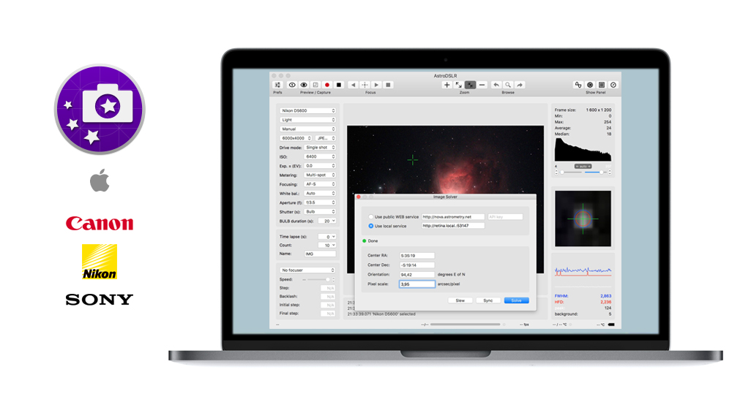
Task: Open the Drive mode Single shot dropdown
Action: [320, 148]
